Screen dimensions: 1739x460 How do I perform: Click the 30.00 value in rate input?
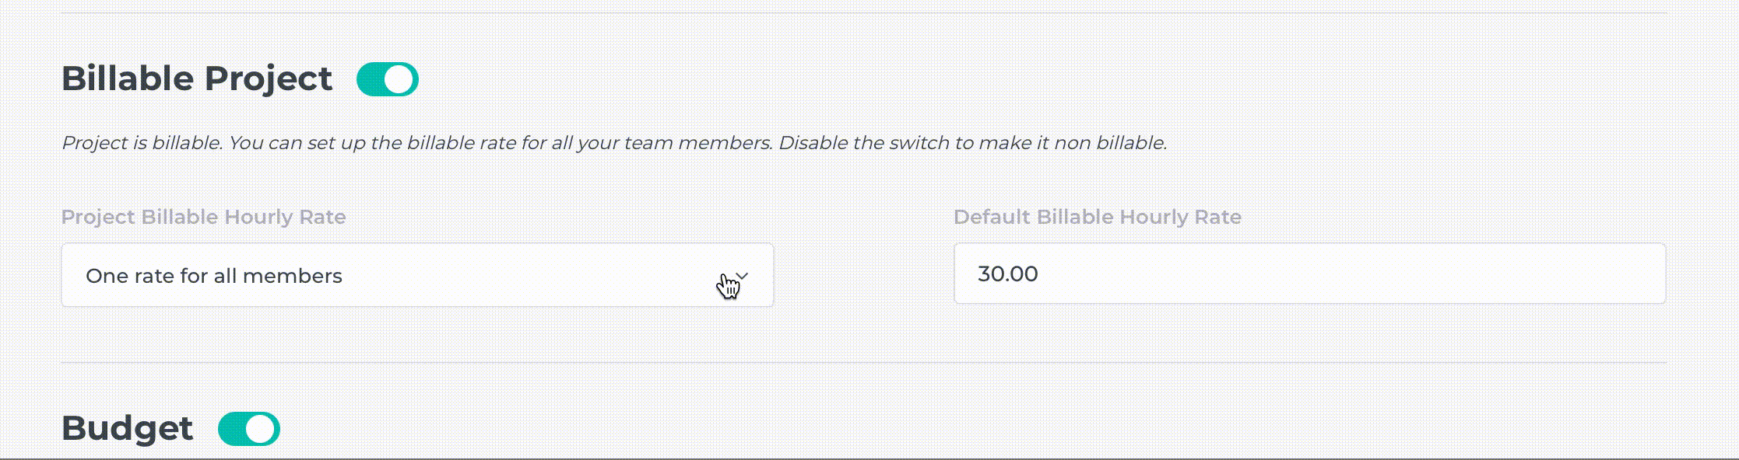[1007, 274]
